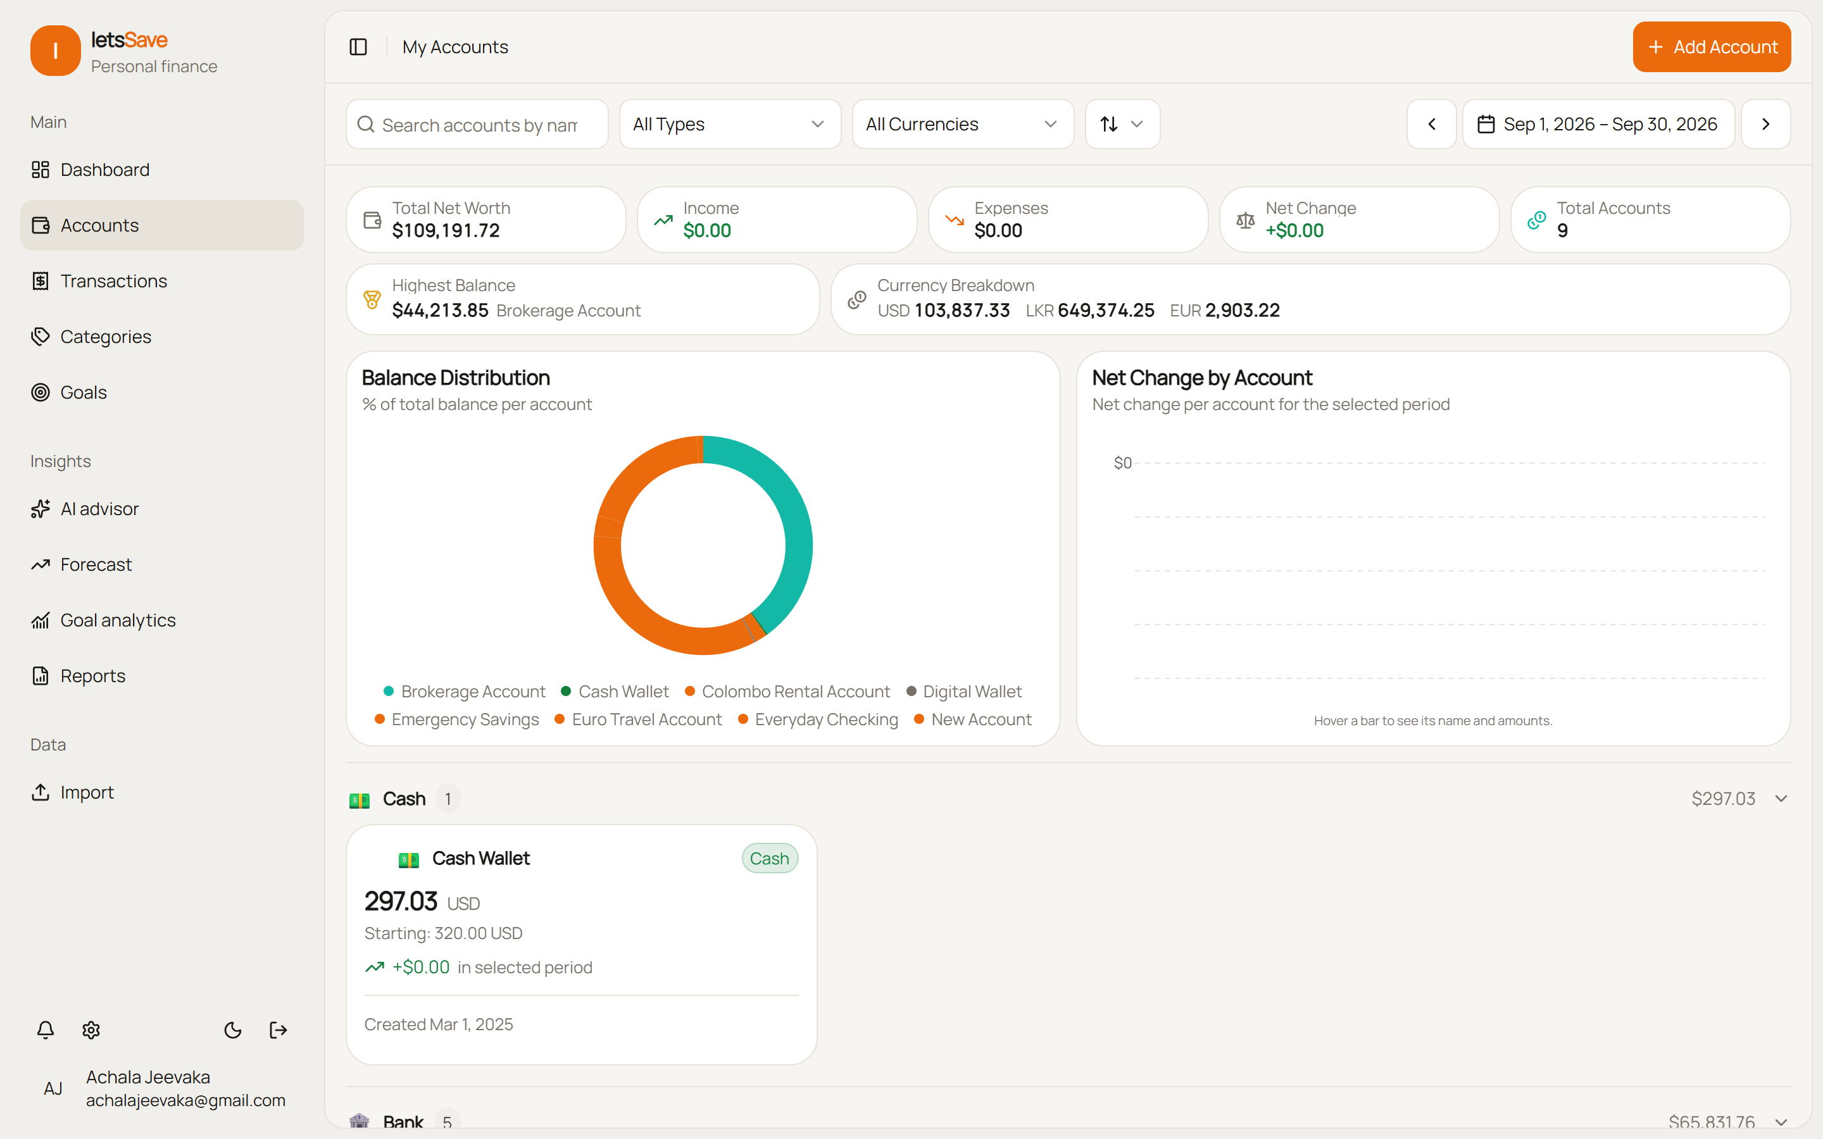Toggle Euro Travel Account legend entry
The width and height of the screenshot is (1823, 1139).
638,719
